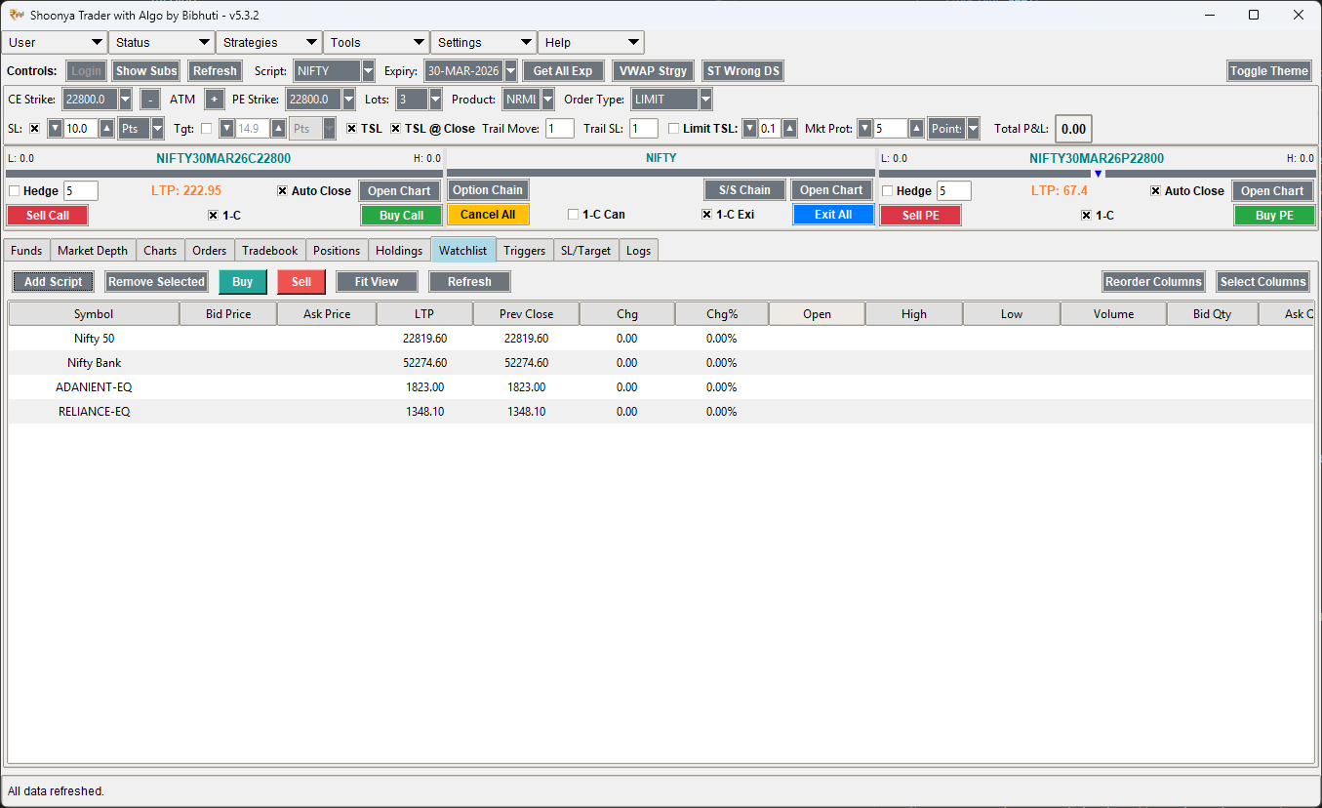Open the Orders tab
This screenshot has height=808, width=1322.
[x=209, y=250]
